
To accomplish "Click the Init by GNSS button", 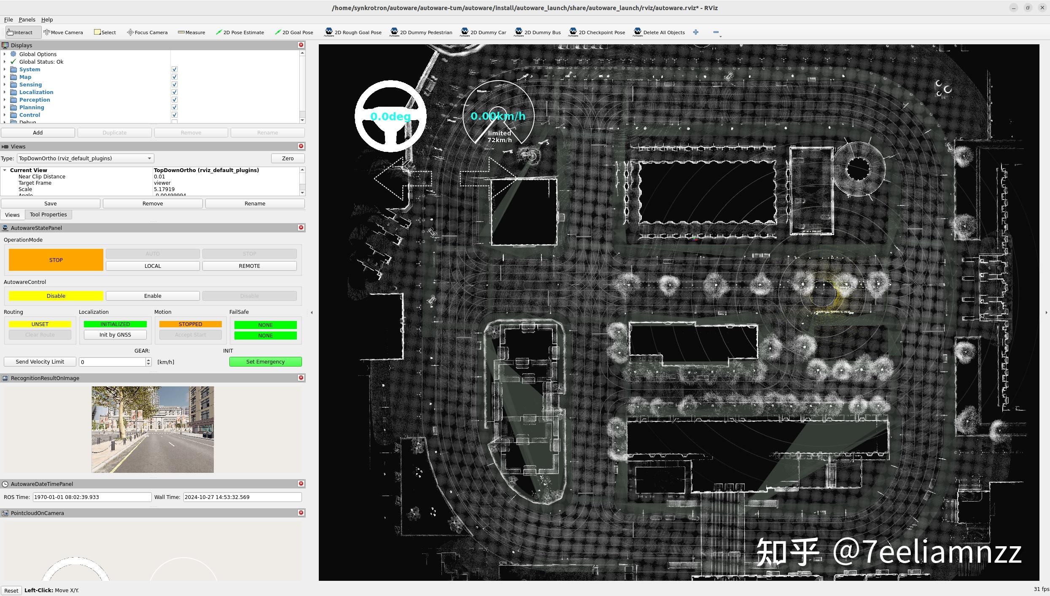I will click(x=115, y=335).
